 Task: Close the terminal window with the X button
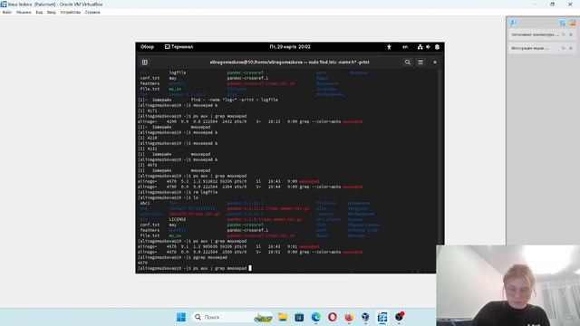tap(435, 62)
